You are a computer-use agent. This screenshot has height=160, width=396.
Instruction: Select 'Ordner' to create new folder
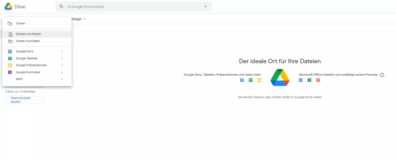pos(37,23)
